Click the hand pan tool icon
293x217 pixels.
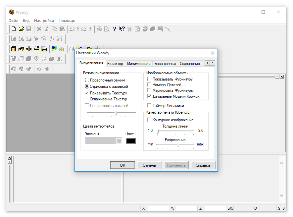pos(52,39)
